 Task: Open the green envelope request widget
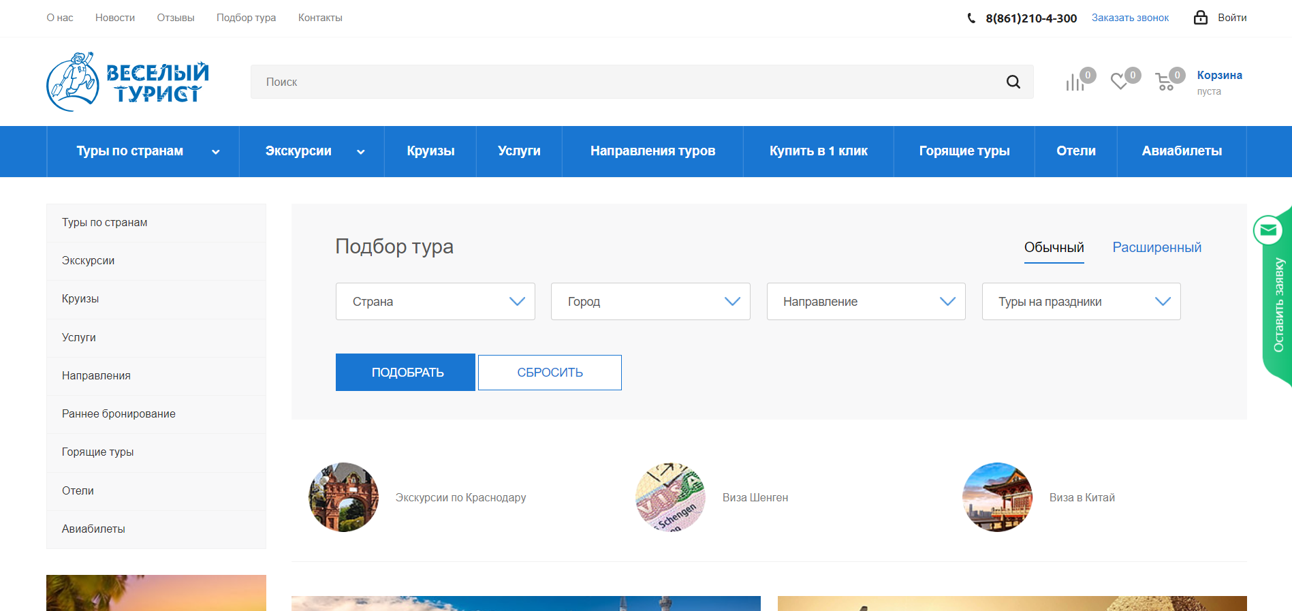tap(1268, 230)
